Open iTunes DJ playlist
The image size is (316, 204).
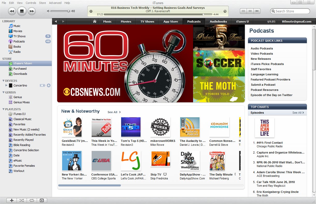point(19,114)
